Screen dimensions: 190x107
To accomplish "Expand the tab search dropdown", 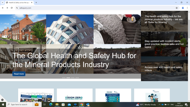I will point(2,2).
